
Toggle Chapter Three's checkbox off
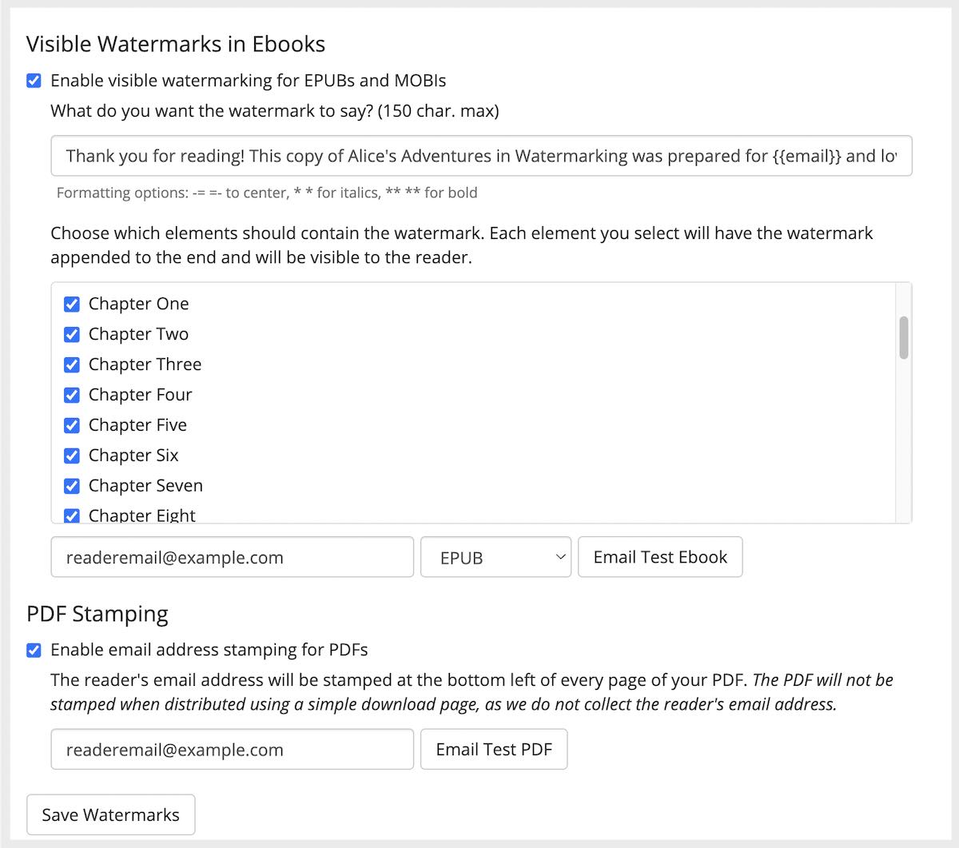pyautogui.click(x=72, y=364)
